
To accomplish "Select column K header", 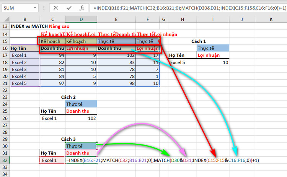I will pyautogui.click(x=271, y=19).
